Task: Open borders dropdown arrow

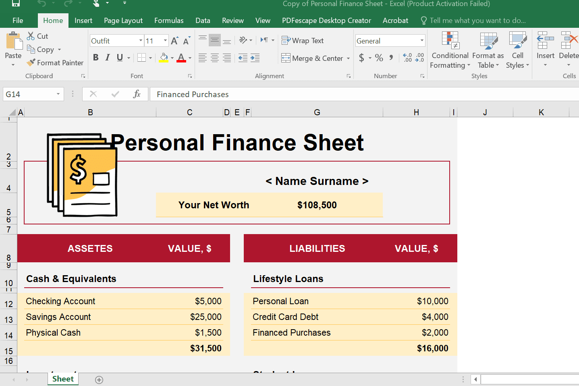Action: pos(150,58)
